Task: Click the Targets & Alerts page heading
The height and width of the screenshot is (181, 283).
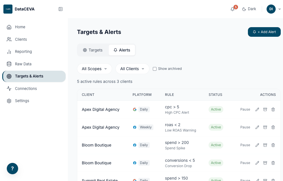Action: tap(99, 32)
